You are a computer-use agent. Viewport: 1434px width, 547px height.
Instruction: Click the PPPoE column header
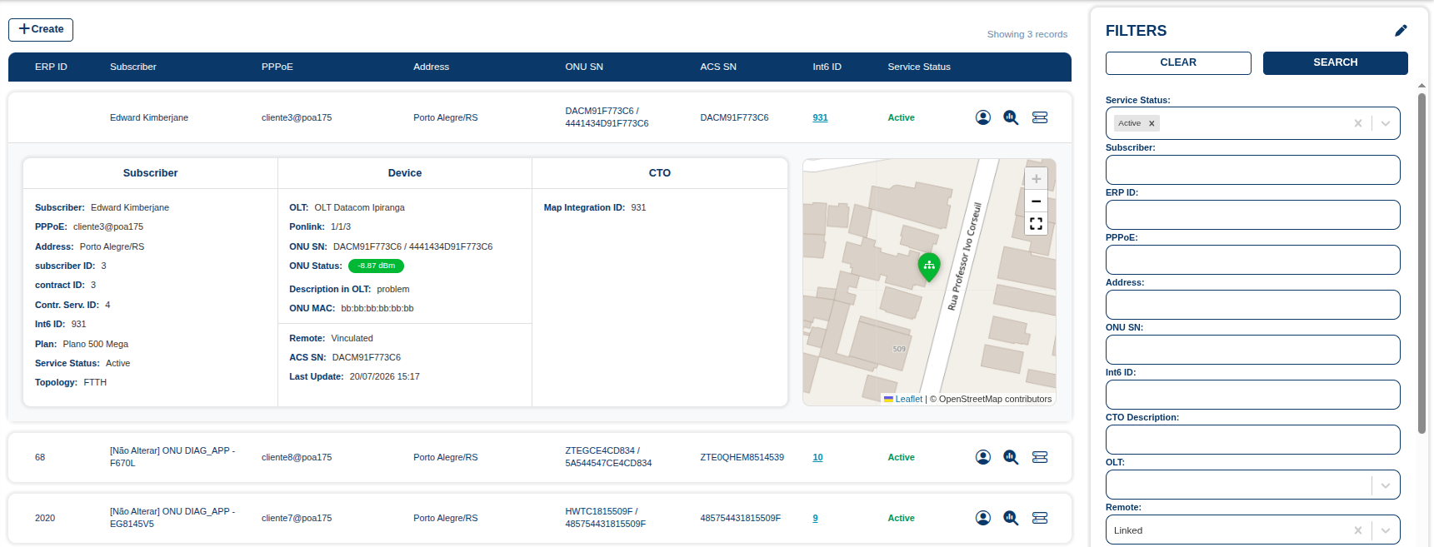[x=277, y=67]
